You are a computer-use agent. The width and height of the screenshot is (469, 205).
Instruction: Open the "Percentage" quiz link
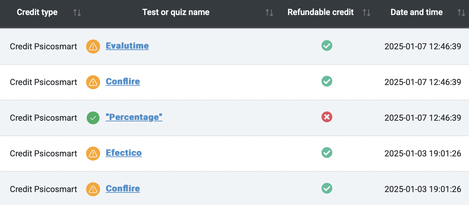134,117
